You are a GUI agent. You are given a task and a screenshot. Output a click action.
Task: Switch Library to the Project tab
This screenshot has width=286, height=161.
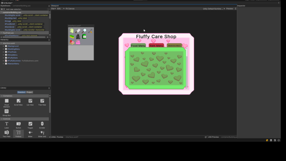coord(30,92)
